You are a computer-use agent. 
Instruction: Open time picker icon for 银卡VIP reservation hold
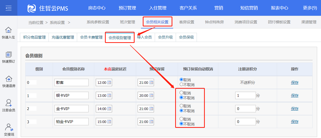click(151, 96)
